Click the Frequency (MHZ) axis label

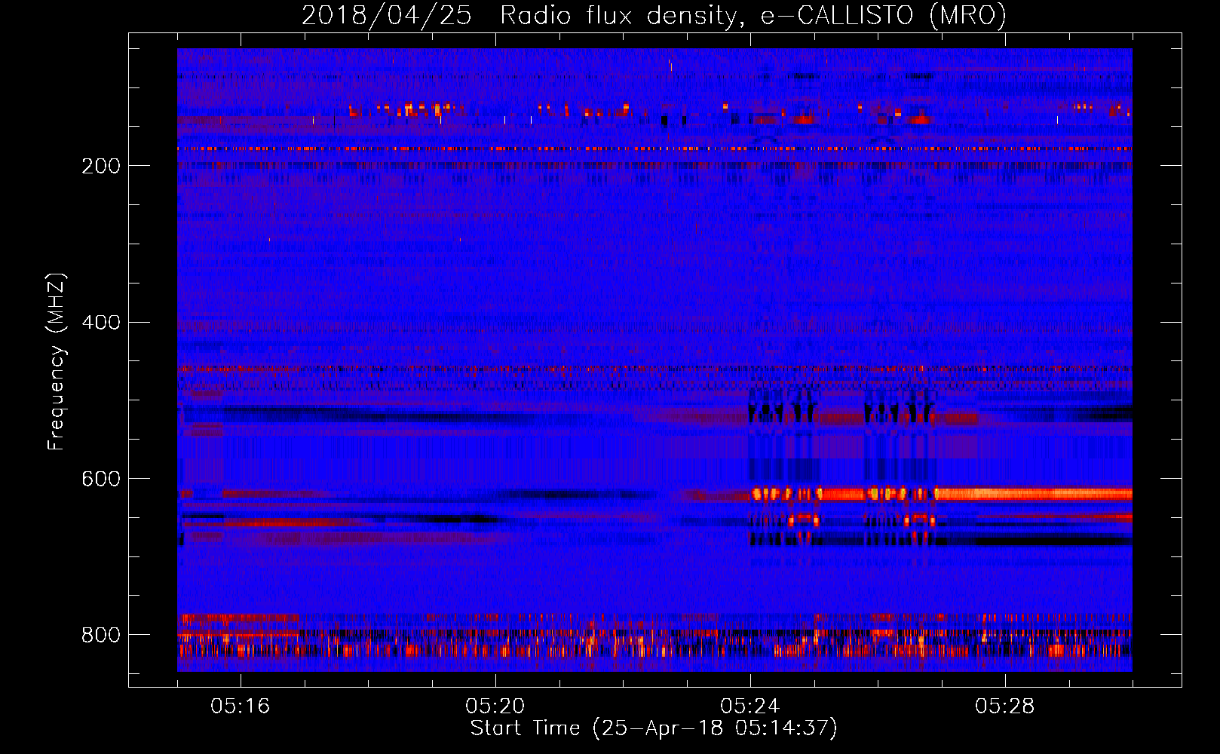(x=57, y=362)
